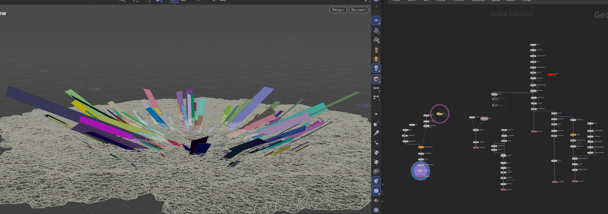Click the chain-link objects icon in viewport sidebar
Screen dimensions: 608x214
pos(376,40)
